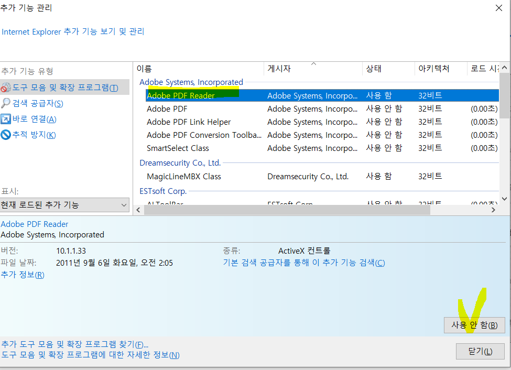Open the 추적 방지(K) category
This screenshot has height=370, width=511.
34,135
